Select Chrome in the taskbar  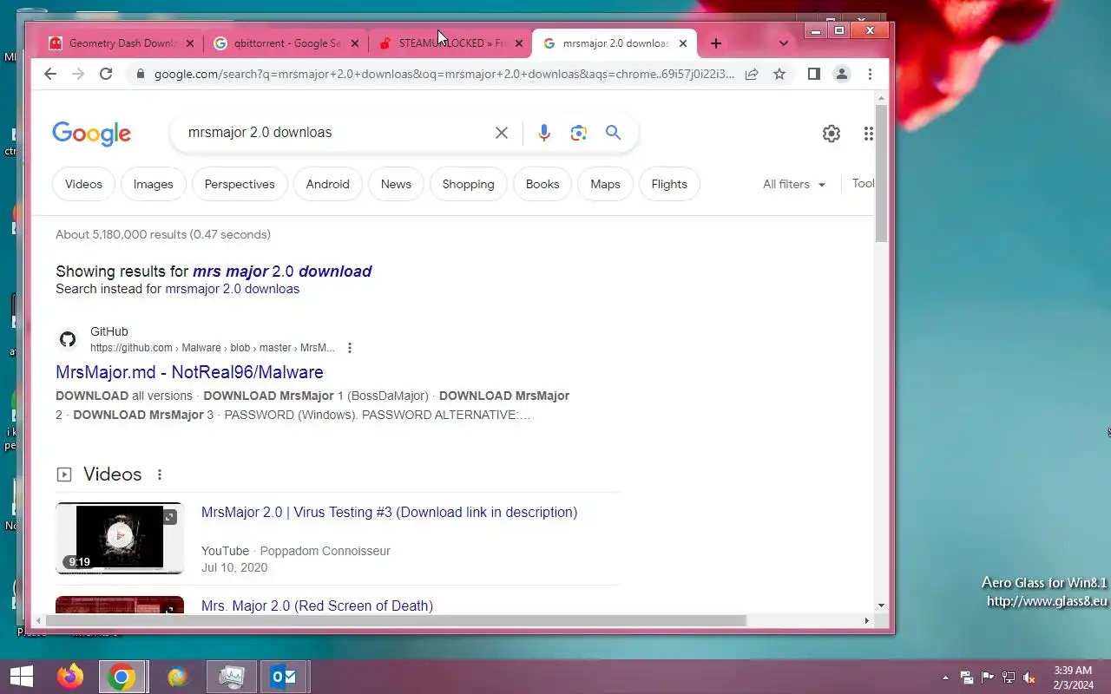122,677
